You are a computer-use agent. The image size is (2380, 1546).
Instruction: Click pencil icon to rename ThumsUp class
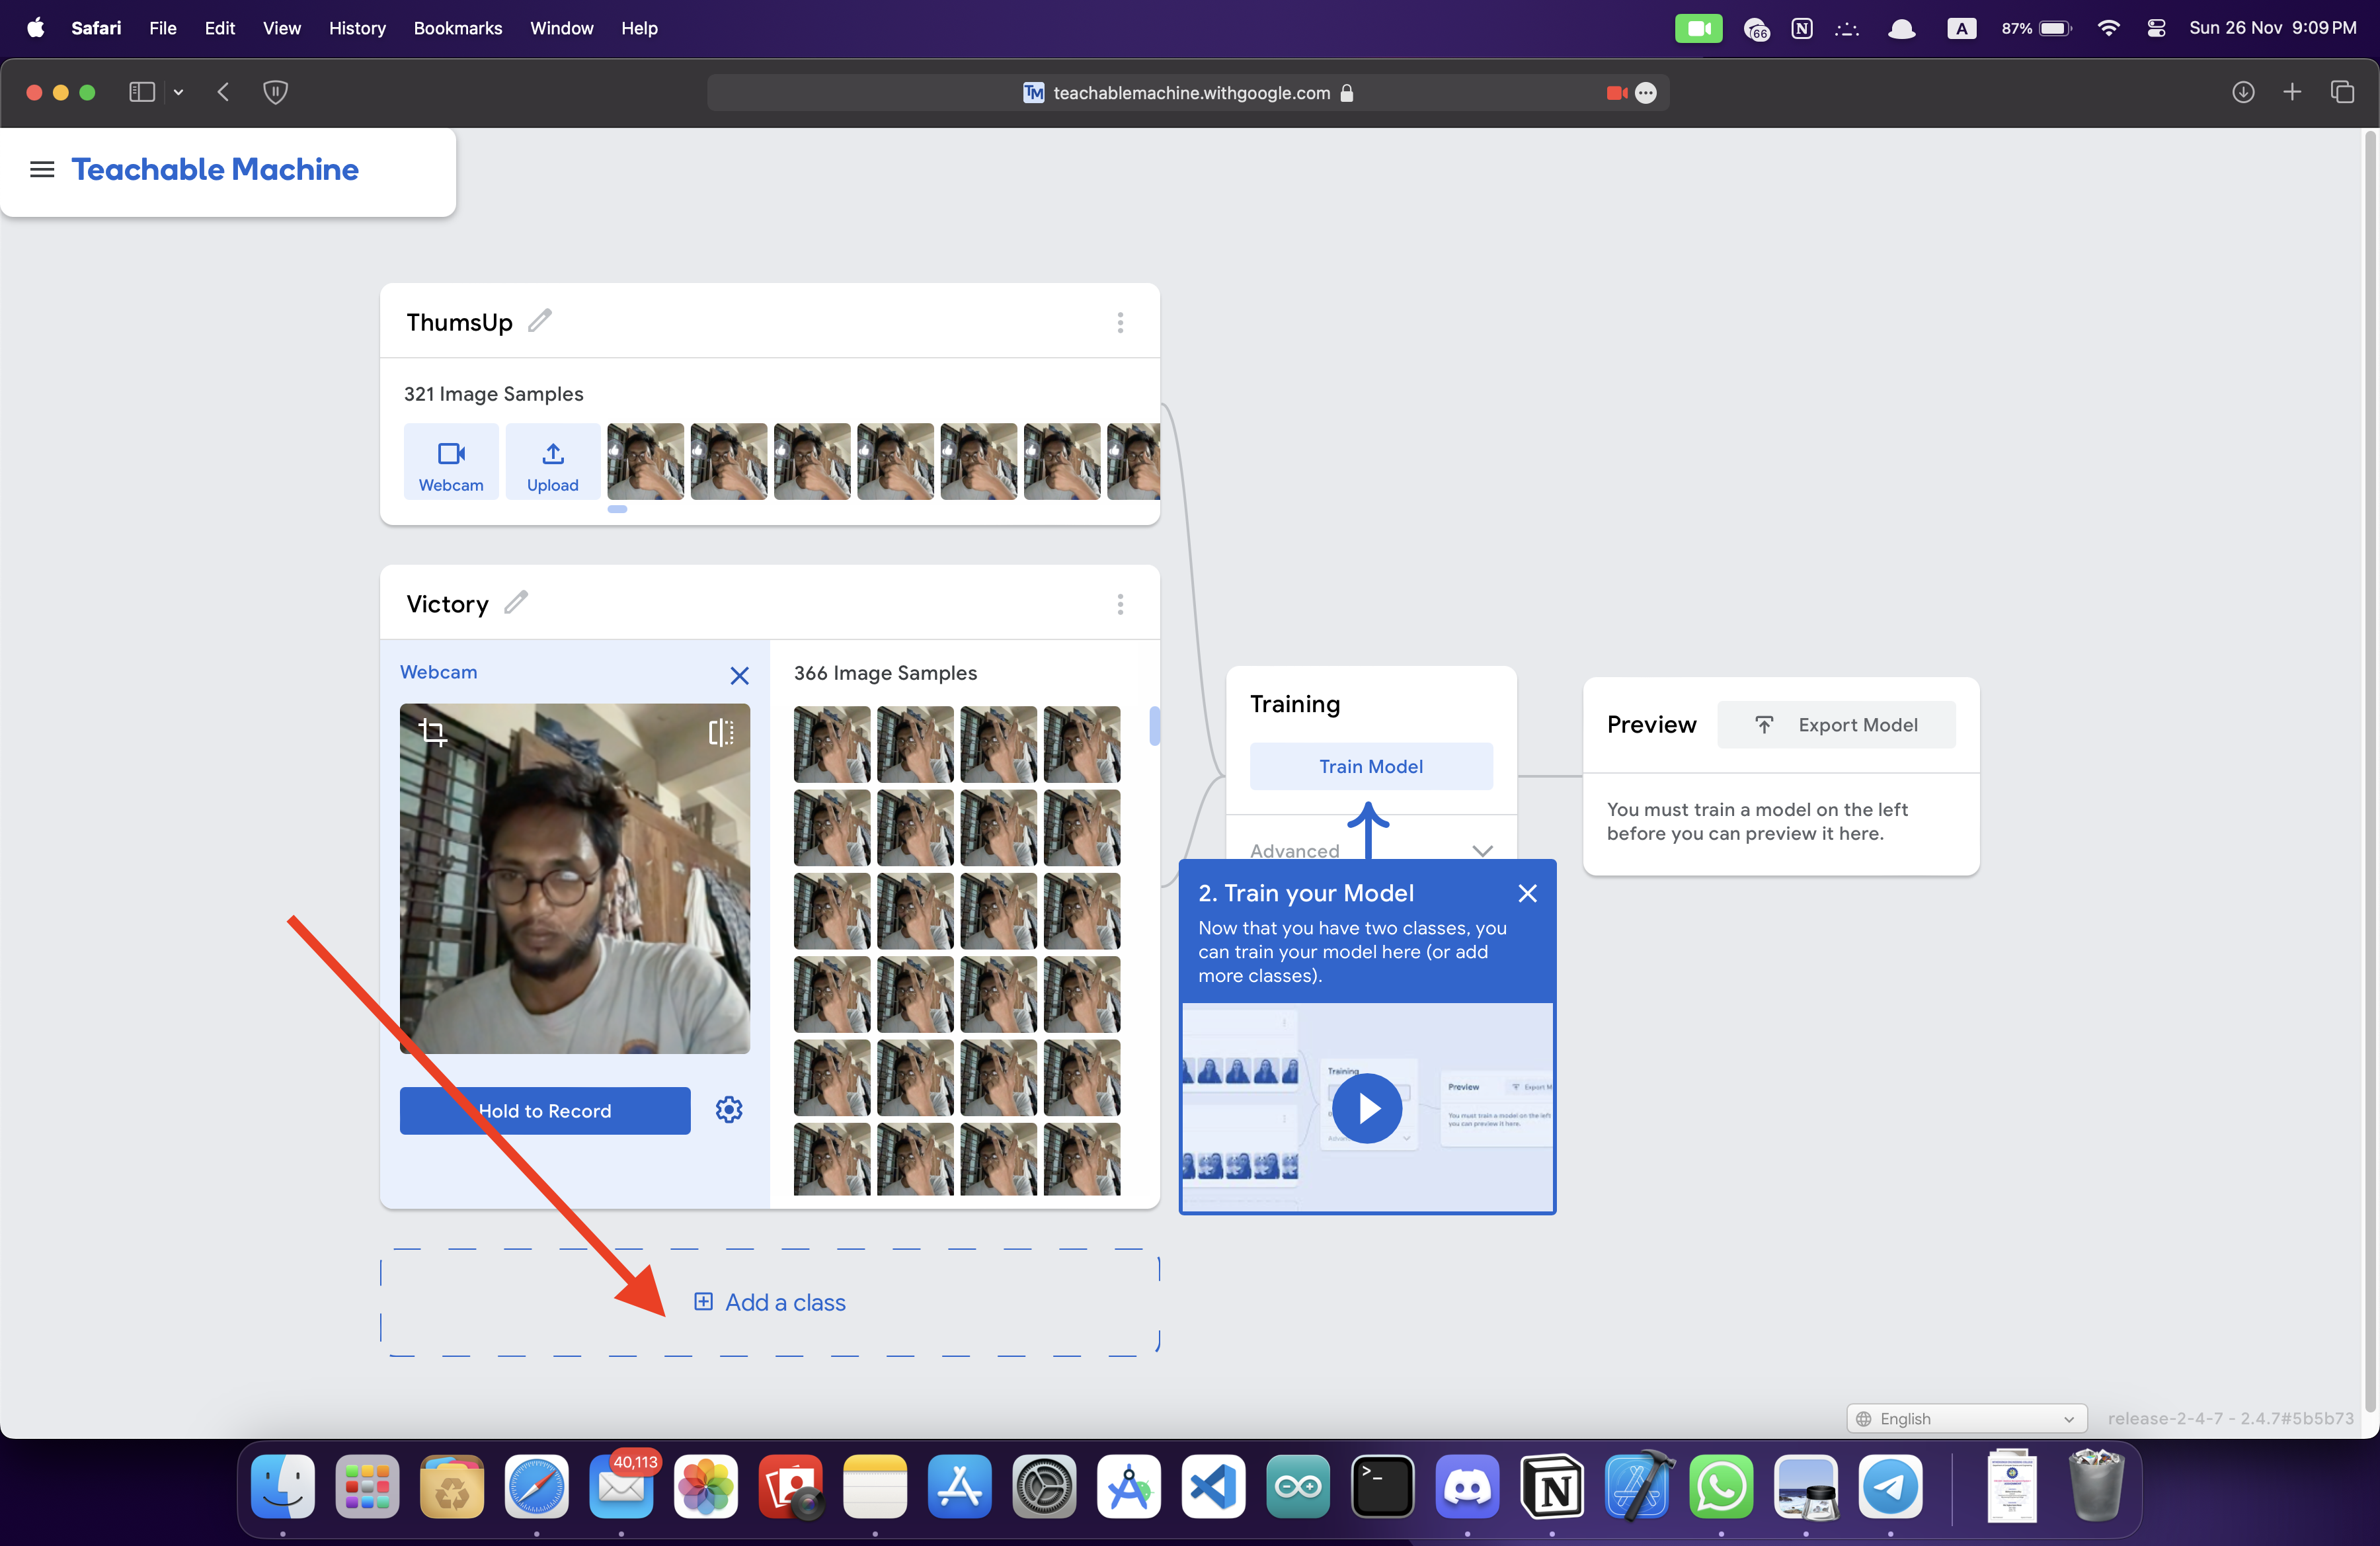(540, 321)
